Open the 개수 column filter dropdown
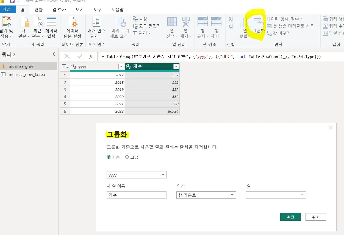This screenshot has height=235, width=344. tap(176, 66)
